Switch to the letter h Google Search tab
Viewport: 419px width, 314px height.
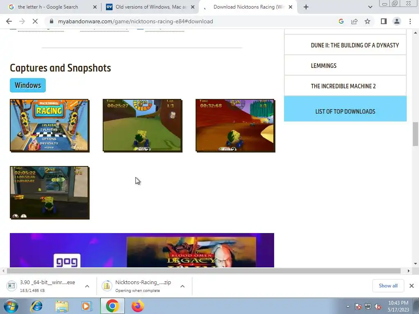[x=48, y=7]
